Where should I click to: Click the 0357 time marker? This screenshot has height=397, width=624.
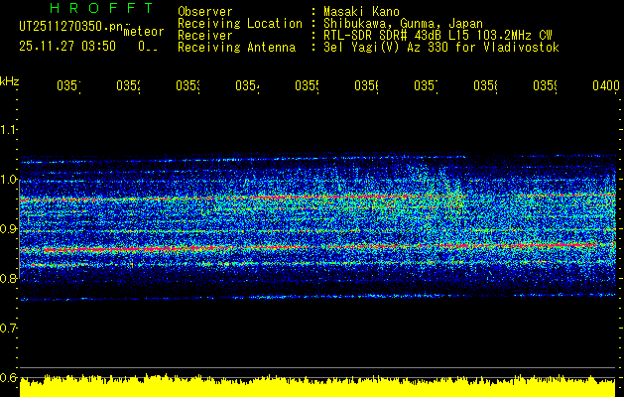tap(426, 86)
